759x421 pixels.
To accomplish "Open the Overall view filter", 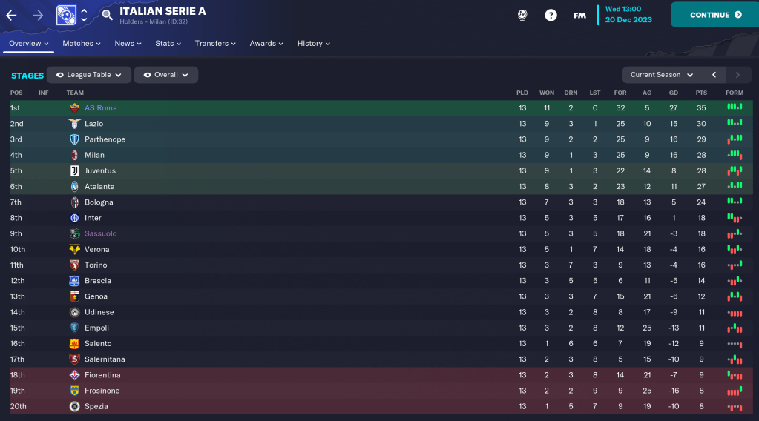I will (165, 75).
